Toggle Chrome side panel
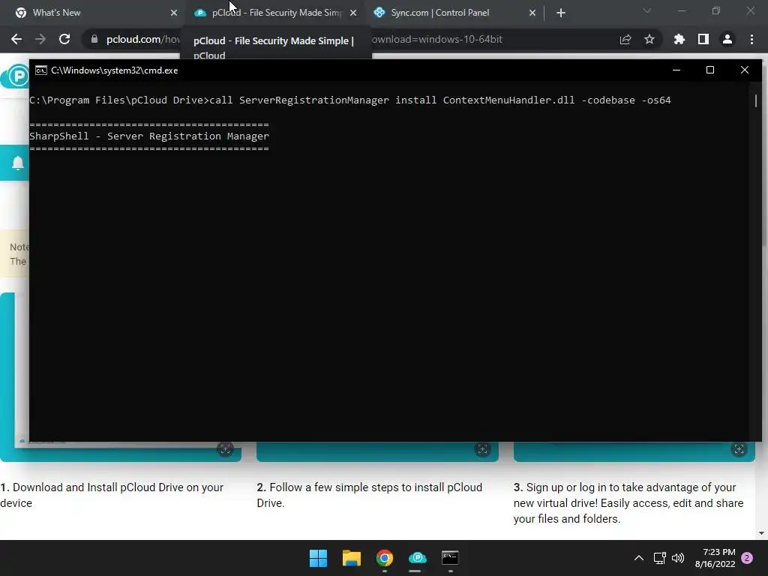 [x=703, y=39]
